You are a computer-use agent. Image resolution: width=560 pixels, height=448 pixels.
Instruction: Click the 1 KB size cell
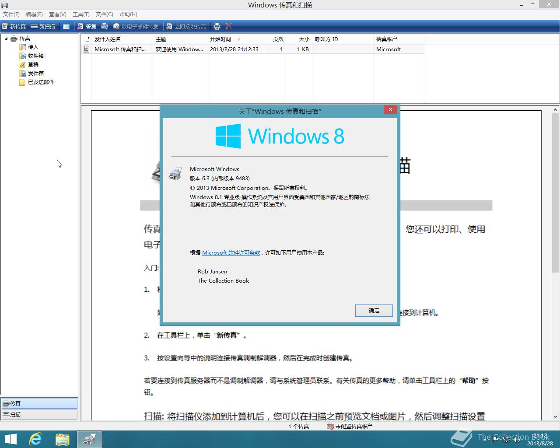click(303, 49)
